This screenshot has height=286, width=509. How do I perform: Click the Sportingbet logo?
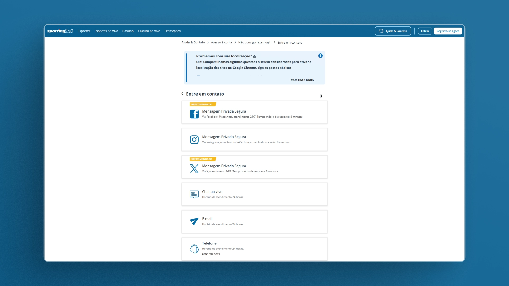60,31
